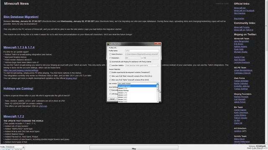This screenshot has width=268, height=150.
Task: Collapse the Use version combo box arrow
Action: 157,83
